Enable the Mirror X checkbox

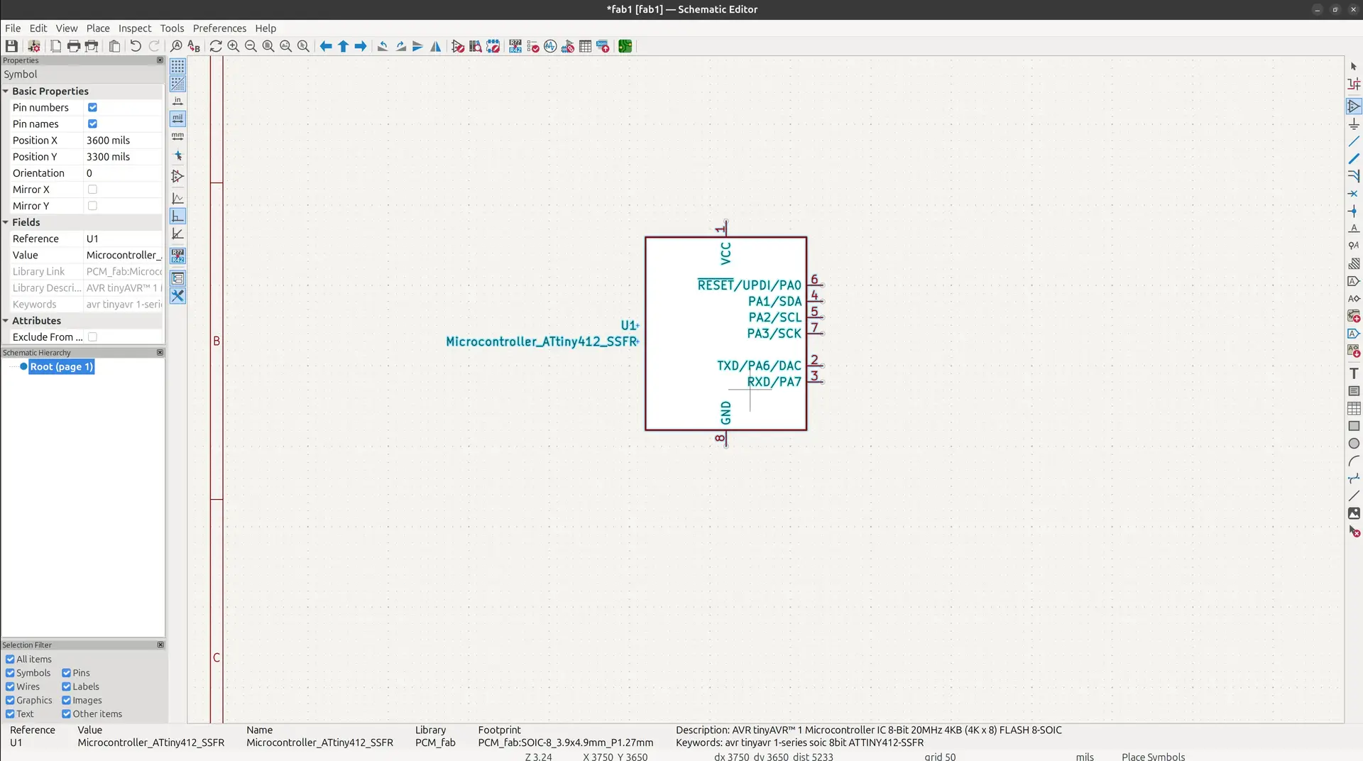(x=92, y=190)
